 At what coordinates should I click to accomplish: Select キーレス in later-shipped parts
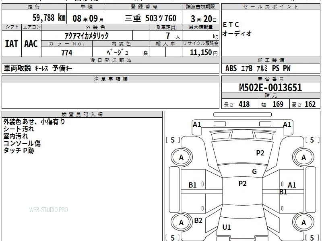tap(41, 68)
